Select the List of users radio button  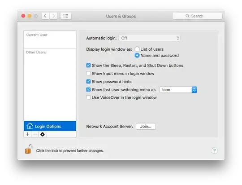tap(137, 49)
